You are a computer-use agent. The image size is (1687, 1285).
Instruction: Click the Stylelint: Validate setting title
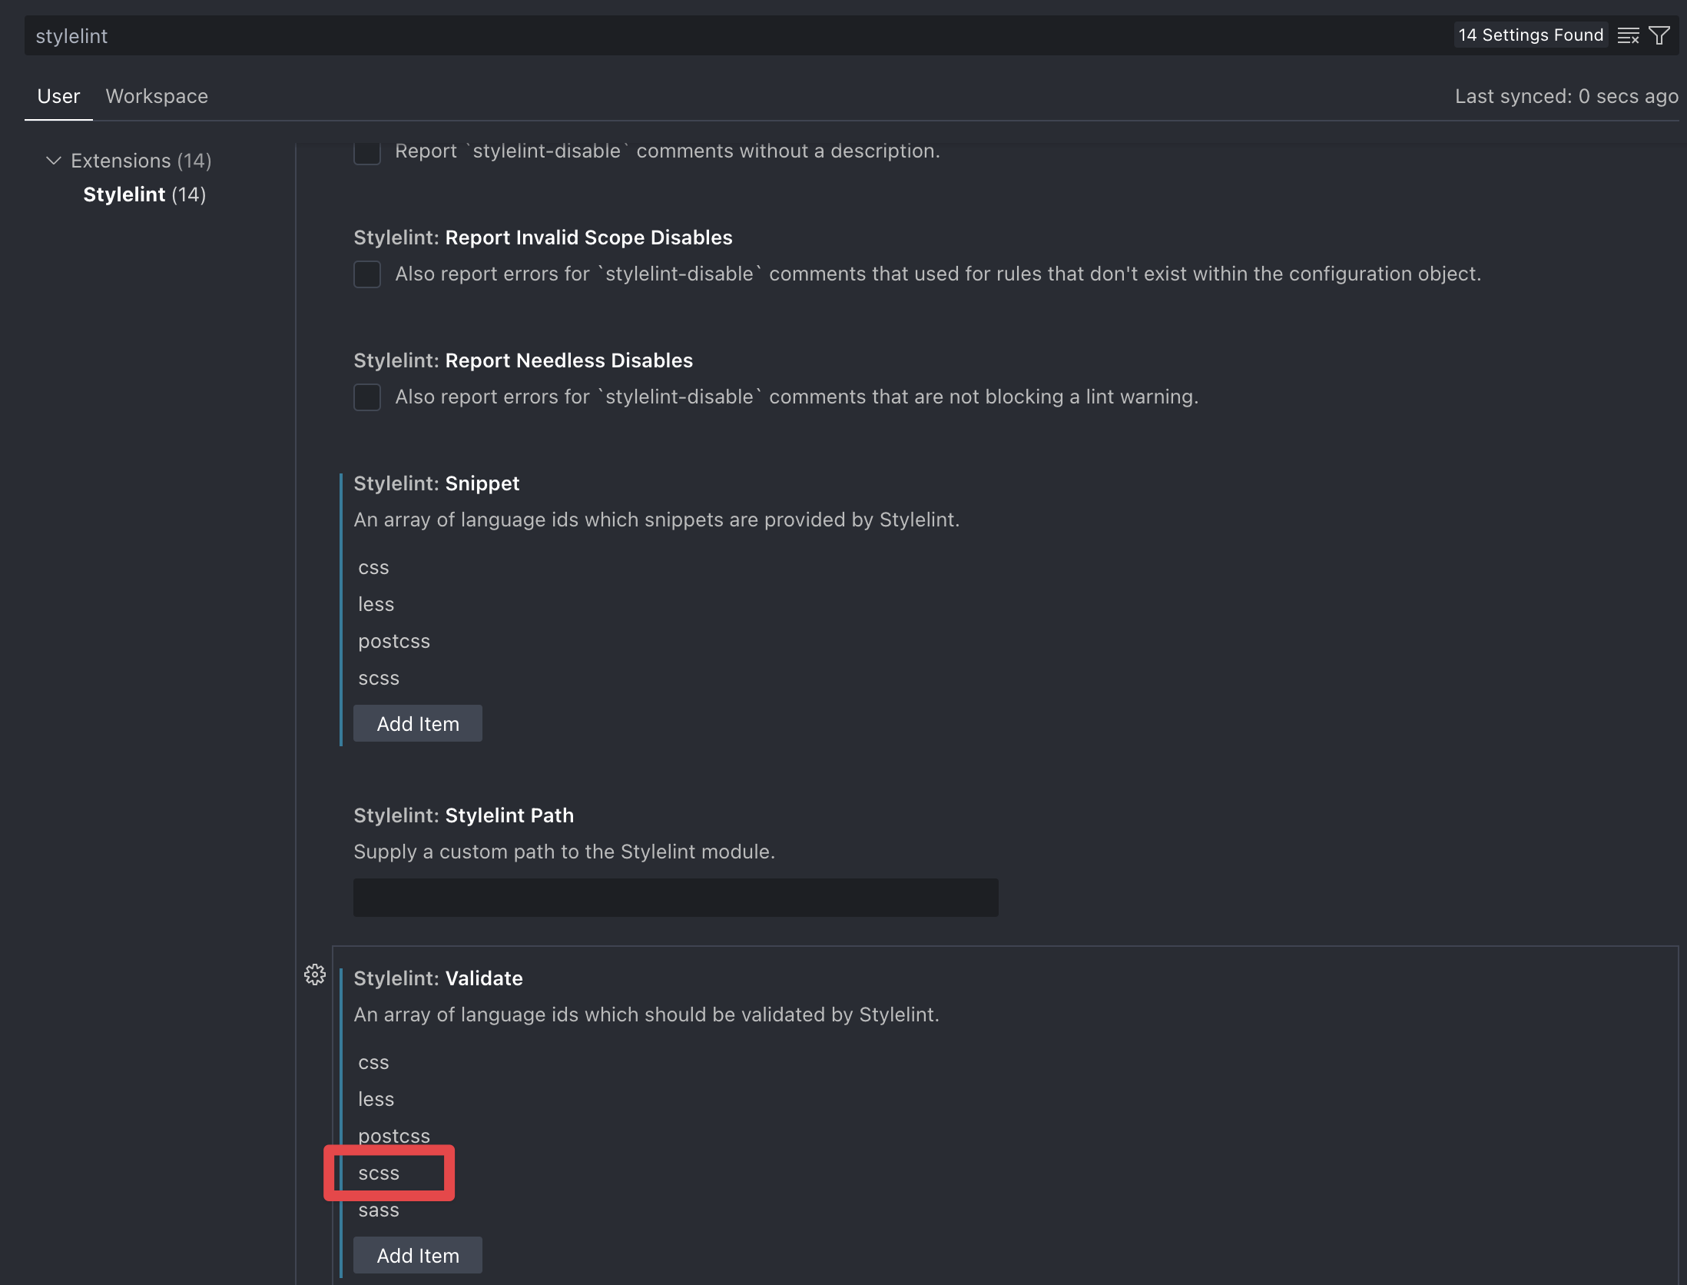(438, 978)
